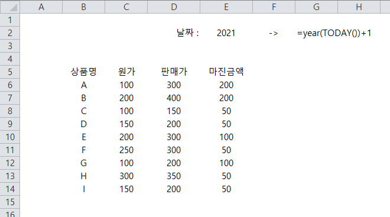
Task: Click cost value 150 for product D
Action: pos(126,124)
